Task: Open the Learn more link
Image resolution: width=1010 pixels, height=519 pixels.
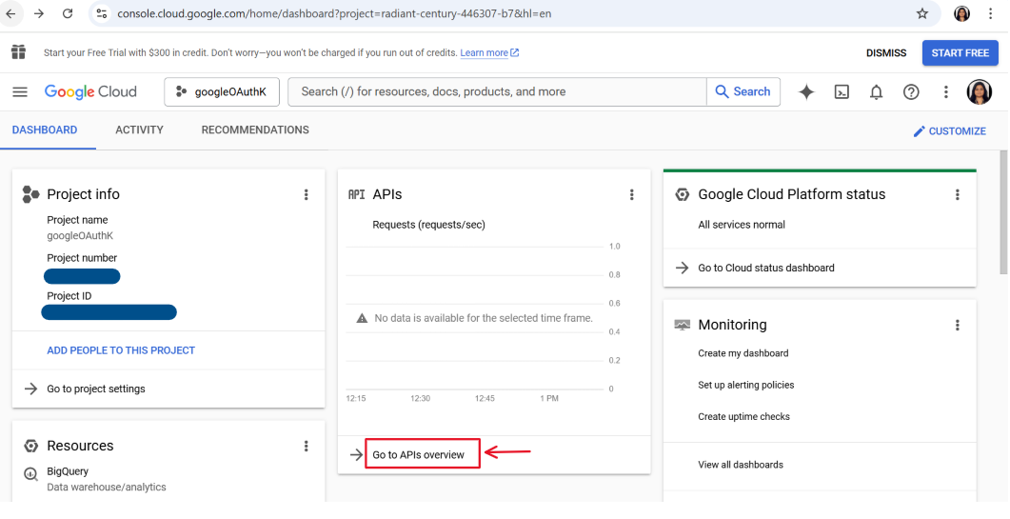Action: pyautogui.click(x=489, y=53)
